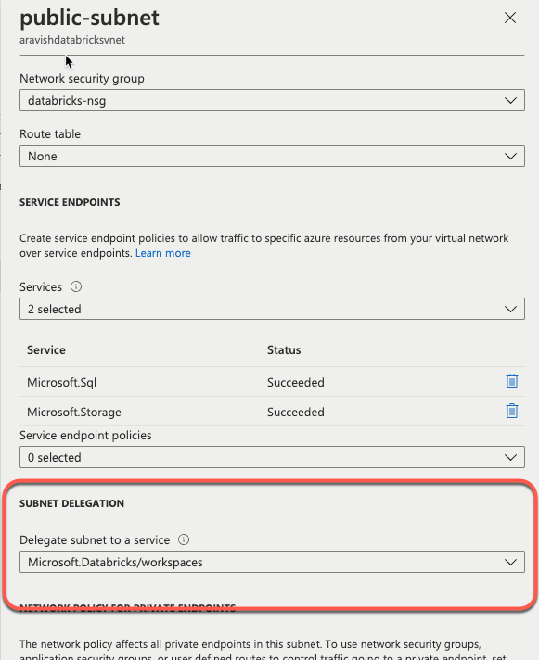Click the Service column header

(x=46, y=349)
